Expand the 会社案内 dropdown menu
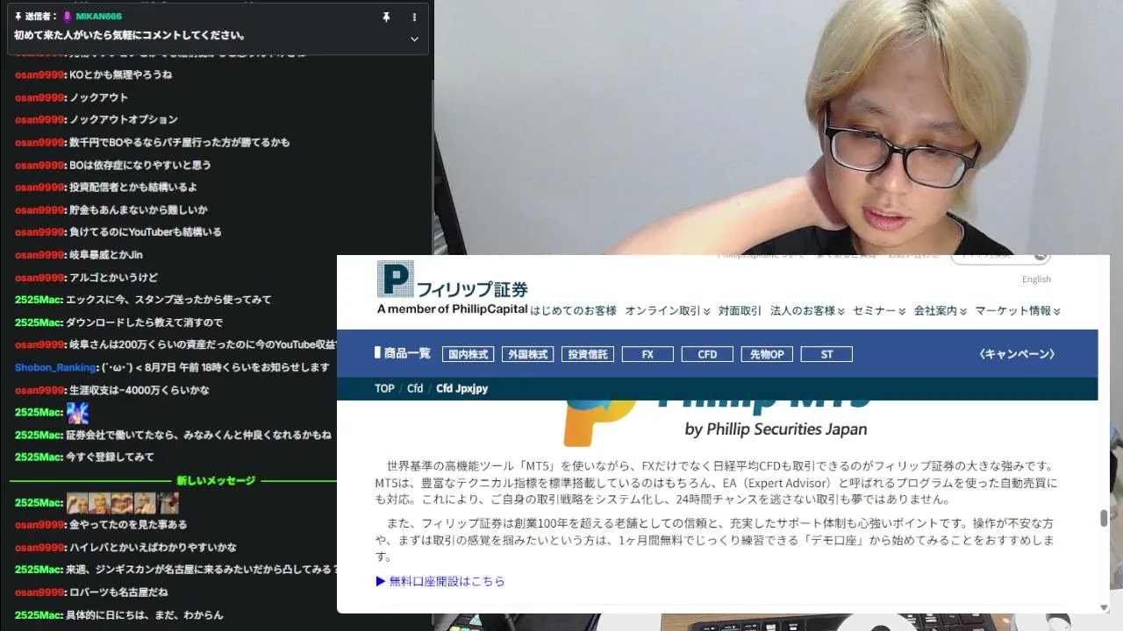Image resolution: width=1123 pixels, height=631 pixels. [941, 310]
